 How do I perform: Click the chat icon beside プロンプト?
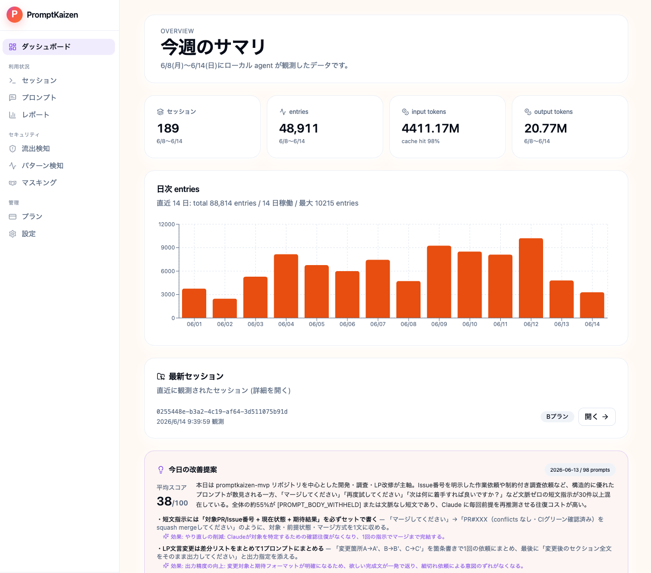[x=13, y=98]
